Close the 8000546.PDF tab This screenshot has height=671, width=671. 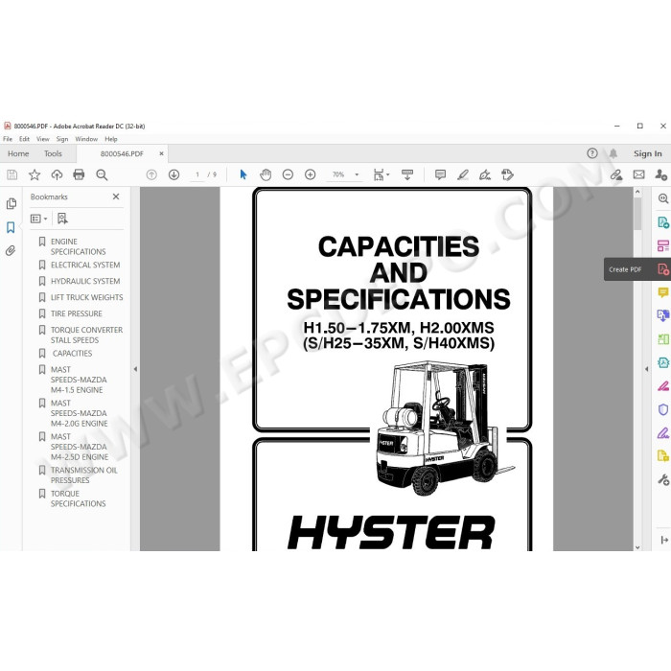pyautogui.click(x=161, y=153)
